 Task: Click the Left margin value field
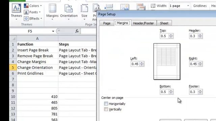pyautogui.click(x=135, y=64)
